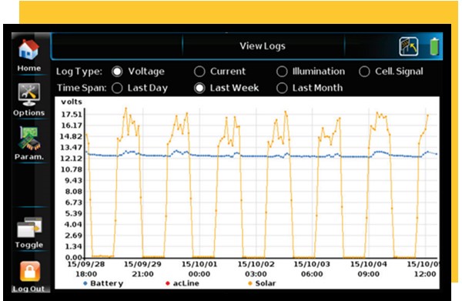Click the 15/10/04 09:00 date label
Screen dimensions: 462x301
point(369,269)
